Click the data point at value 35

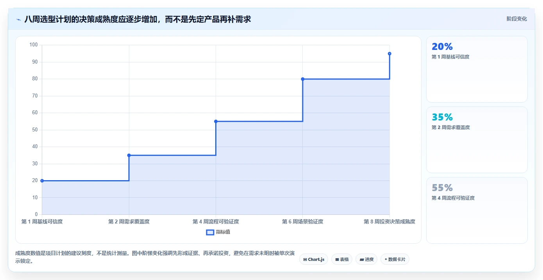point(129,155)
